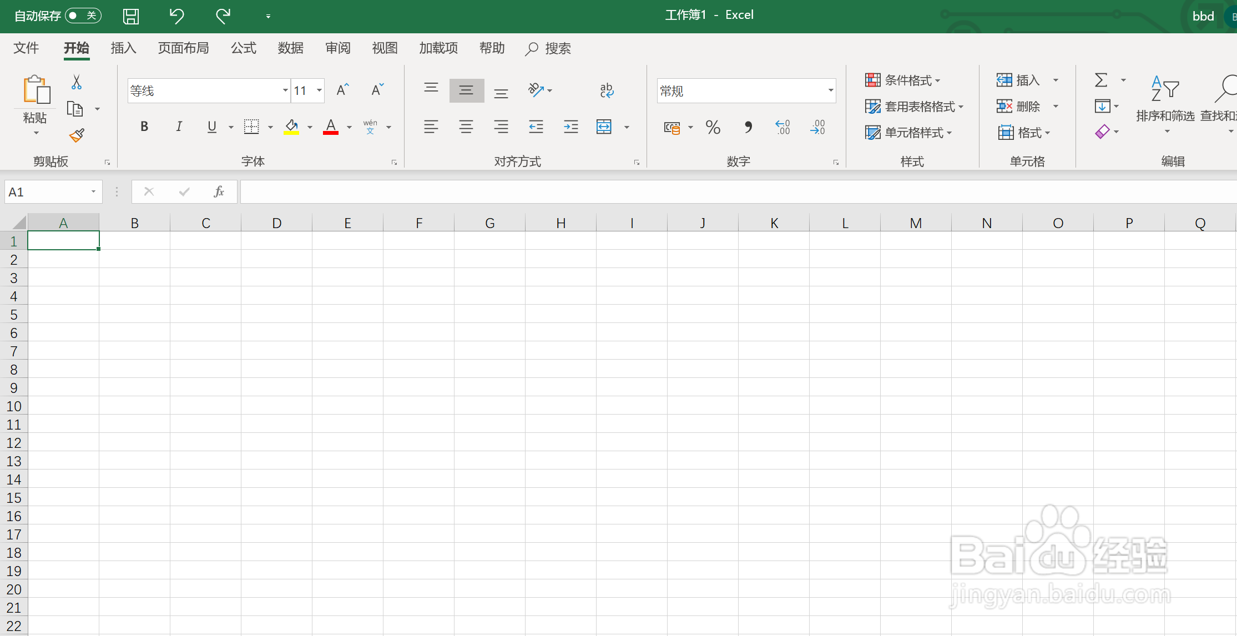The height and width of the screenshot is (636, 1237).
Task: Toggle Italic formatting
Action: point(179,127)
